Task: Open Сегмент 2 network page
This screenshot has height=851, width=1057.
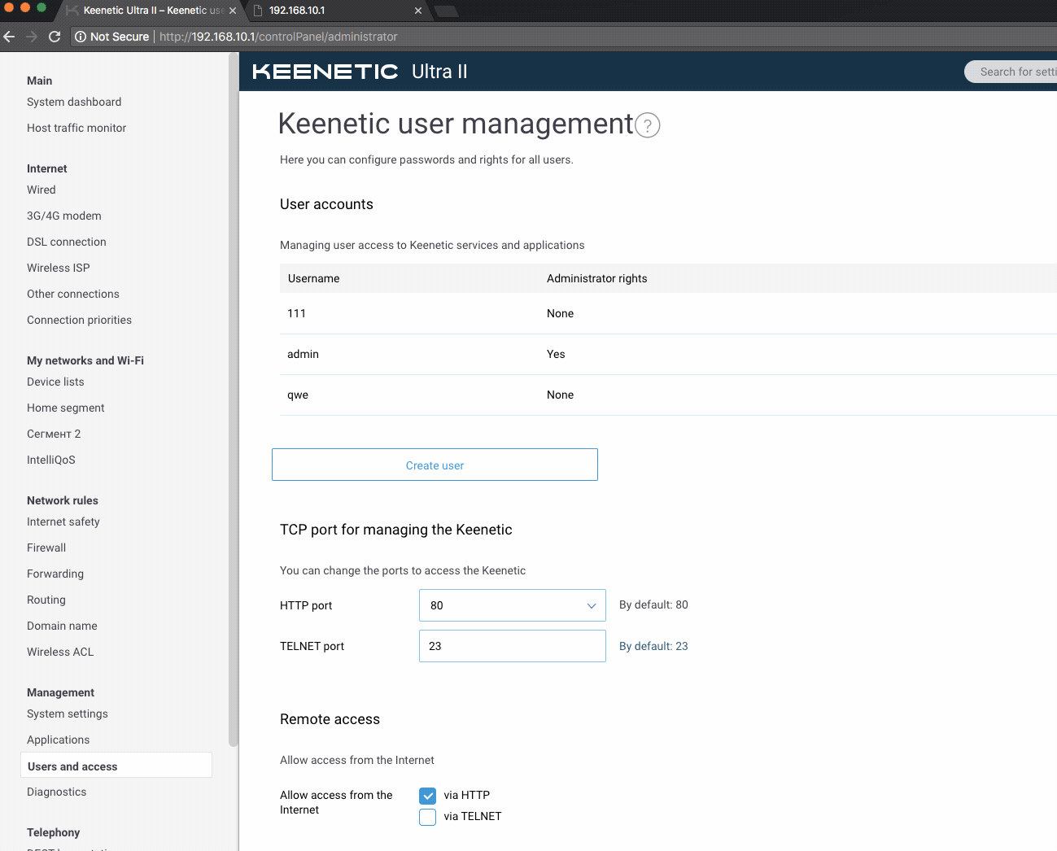Action: (x=54, y=434)
